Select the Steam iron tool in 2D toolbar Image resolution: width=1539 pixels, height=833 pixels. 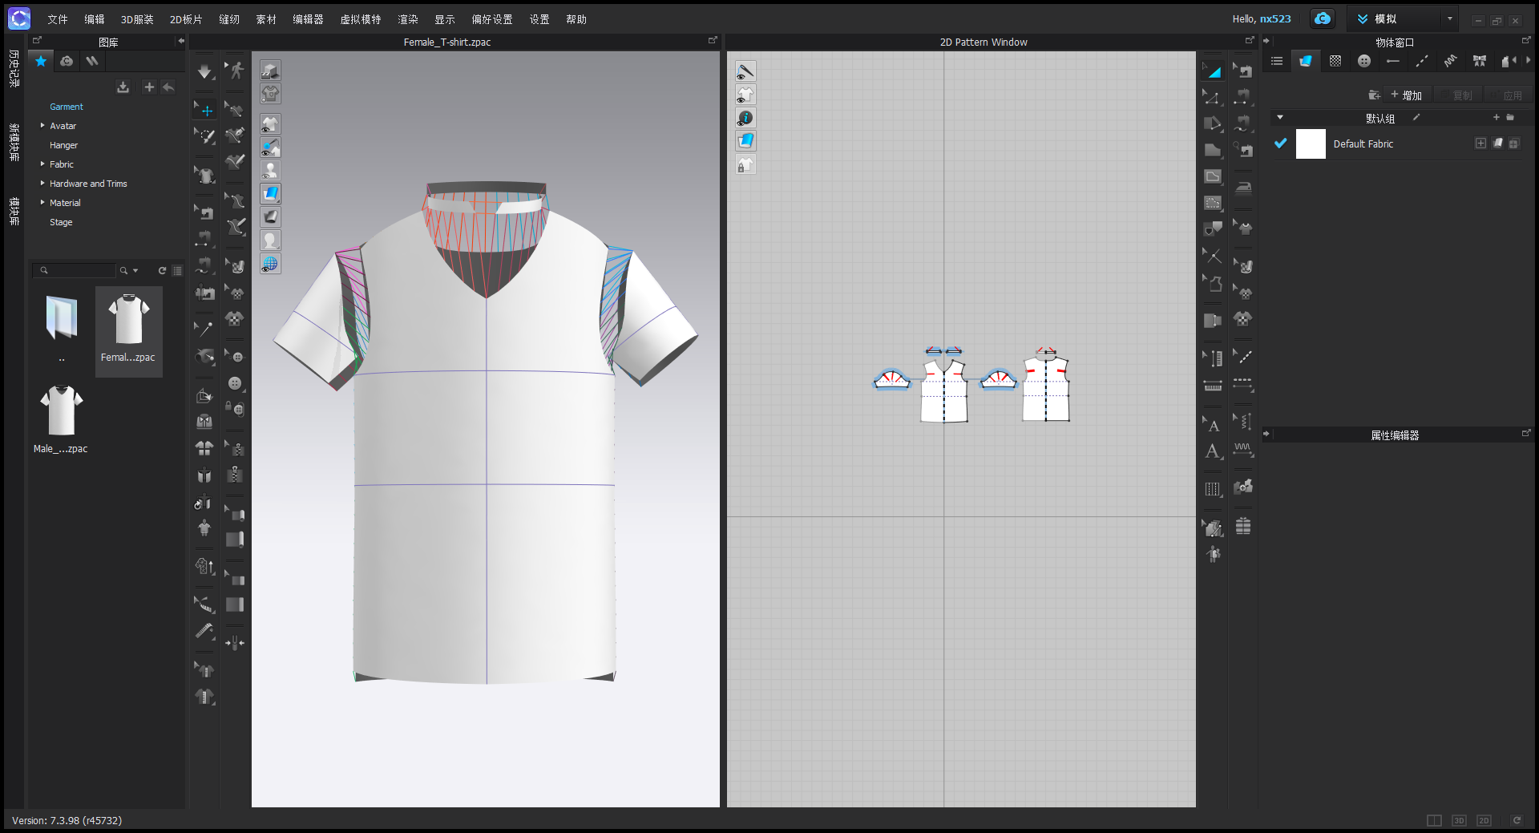tap(1243, 187)
